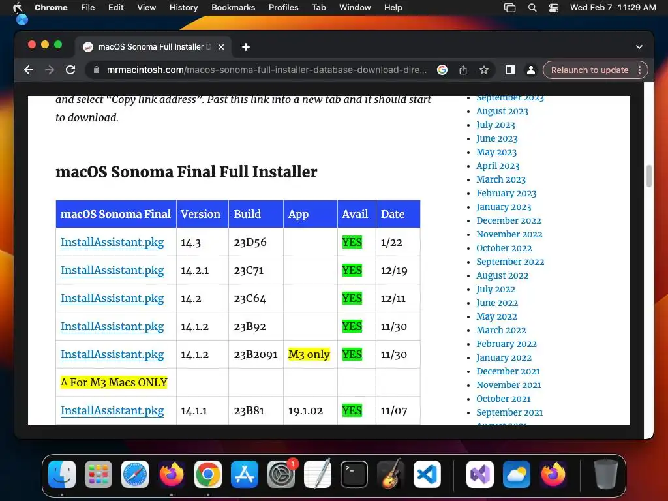668x501 pixels.
Task: Open the History menu
Action: (x=183, y=8)
